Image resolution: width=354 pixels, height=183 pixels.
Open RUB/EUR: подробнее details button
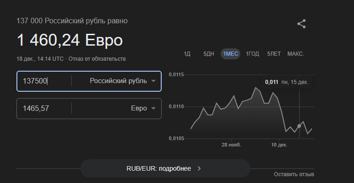coord(165,168)
